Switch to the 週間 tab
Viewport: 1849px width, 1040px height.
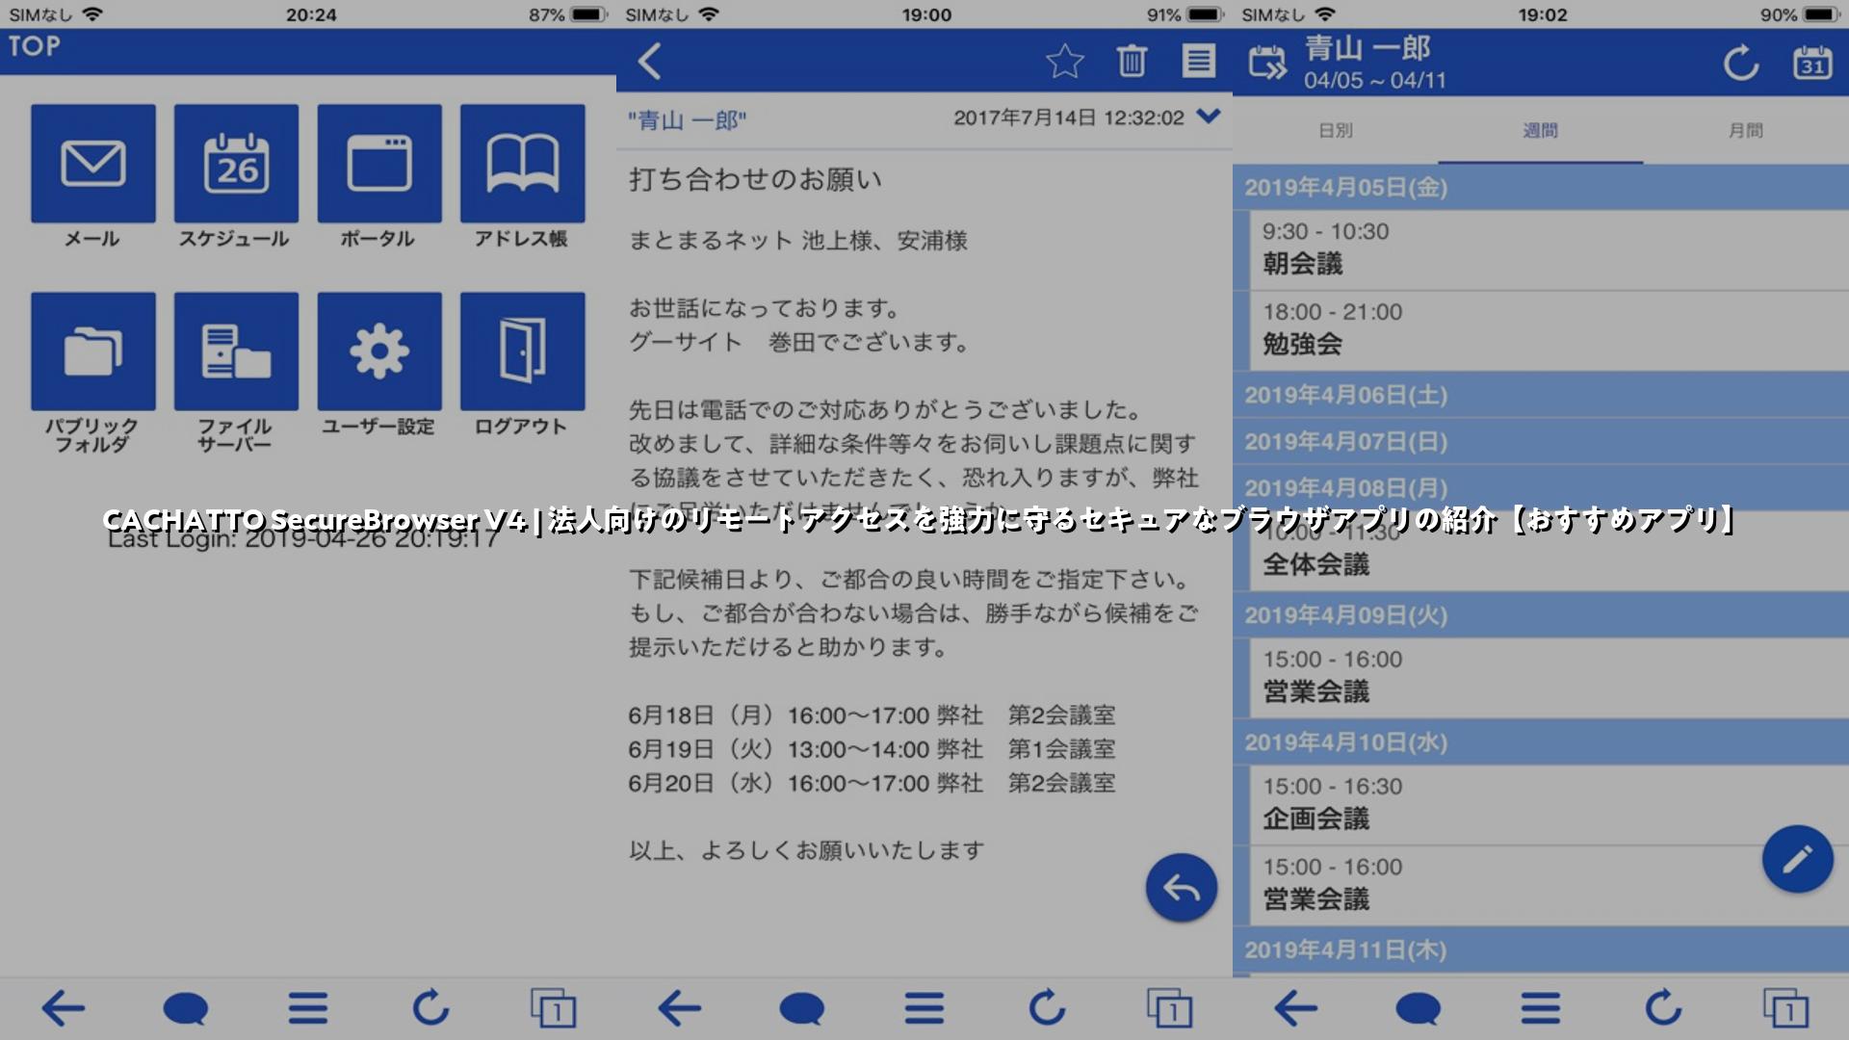click(1541, 130)
